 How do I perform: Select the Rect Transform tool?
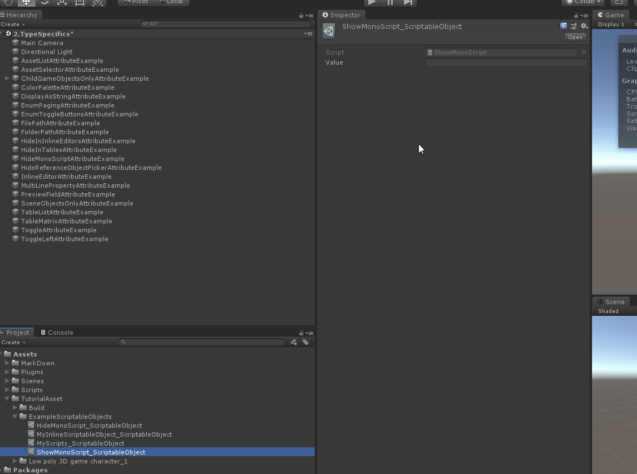(80, 2)
